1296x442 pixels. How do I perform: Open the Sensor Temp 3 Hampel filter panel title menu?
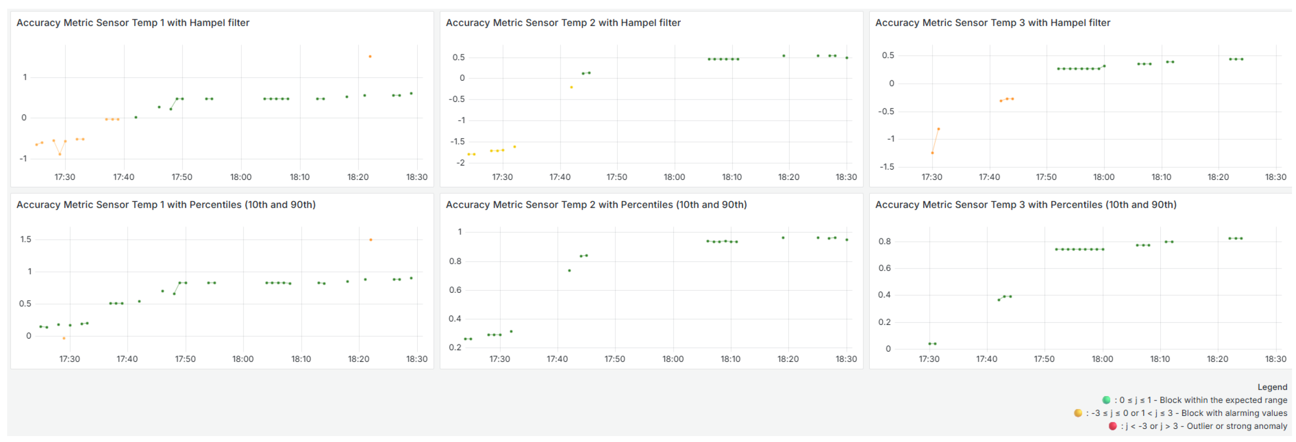[x=992, y=23]
